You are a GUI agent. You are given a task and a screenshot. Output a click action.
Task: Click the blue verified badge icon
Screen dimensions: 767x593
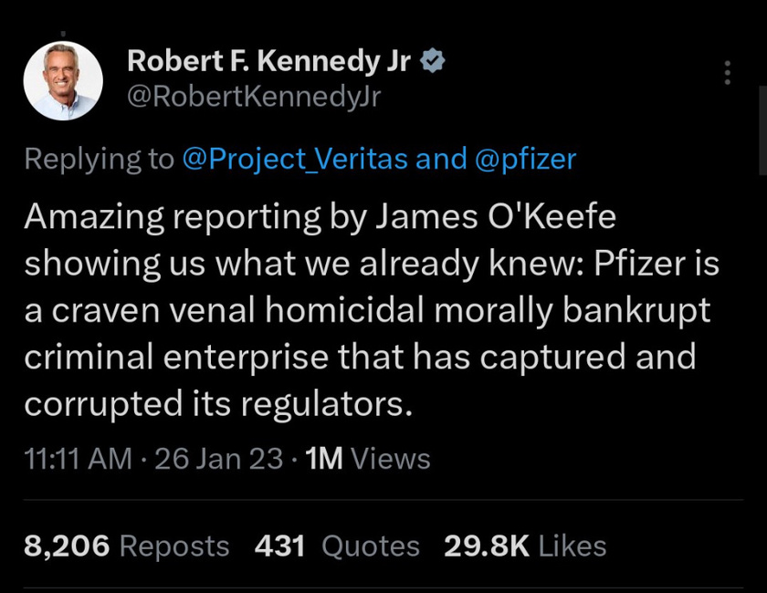(435, 61)
